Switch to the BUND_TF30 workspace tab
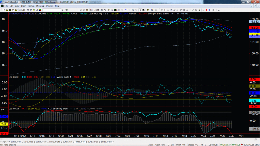The height and width of the screenshot is (146, 260). click(x=68, y=142)
